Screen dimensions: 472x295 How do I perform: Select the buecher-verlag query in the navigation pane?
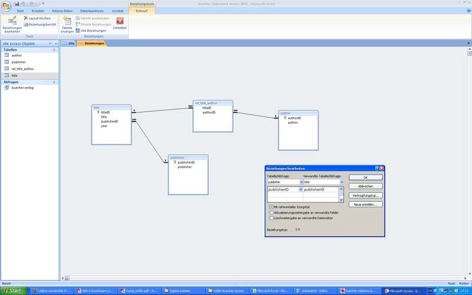pos(22,87)
